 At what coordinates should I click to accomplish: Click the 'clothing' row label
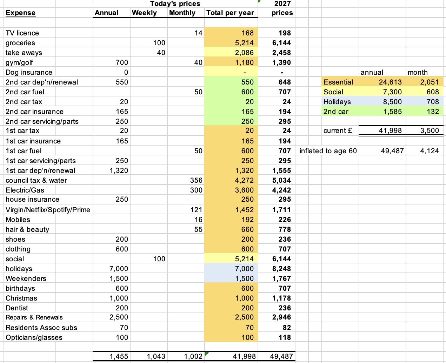pyautogui.click(x=18, y=249)
